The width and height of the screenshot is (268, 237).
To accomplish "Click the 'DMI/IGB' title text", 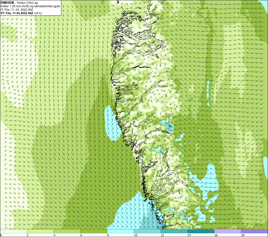I will point(7,3).
